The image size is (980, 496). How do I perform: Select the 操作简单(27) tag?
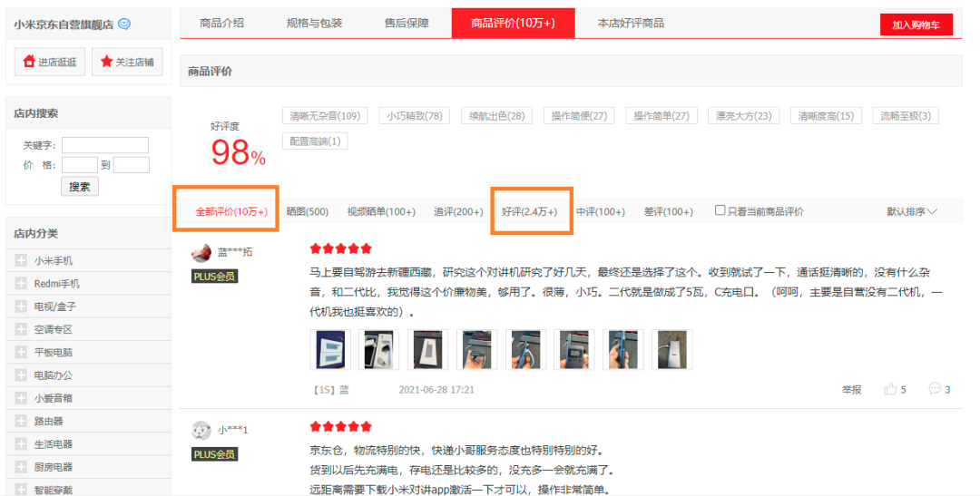(661, 115)
